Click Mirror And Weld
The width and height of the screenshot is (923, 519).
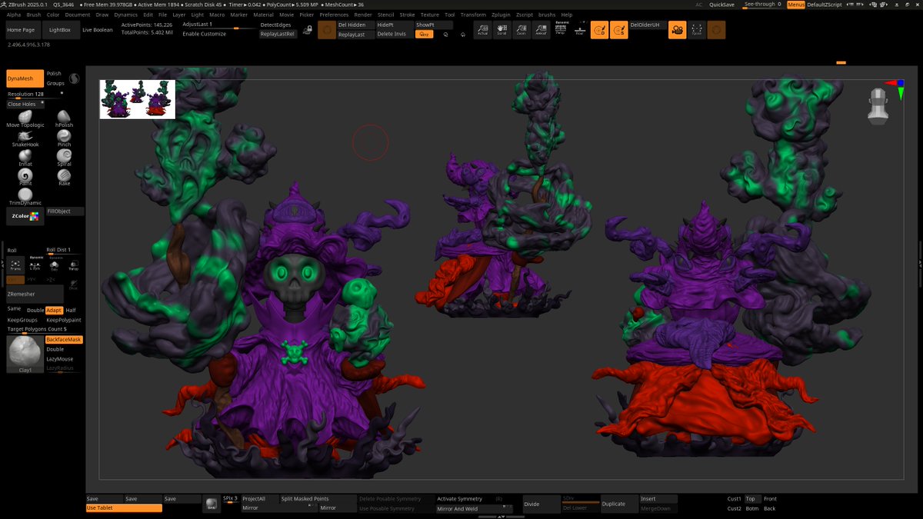tap(474, 509)
